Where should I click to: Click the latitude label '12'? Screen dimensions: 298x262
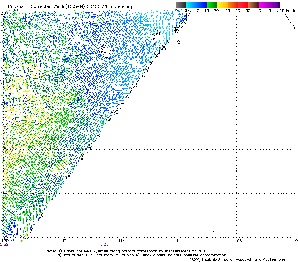coord(3,192)
